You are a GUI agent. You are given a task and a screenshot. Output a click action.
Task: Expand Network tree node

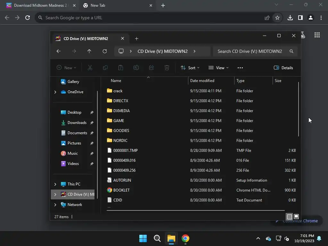[55, 205]
